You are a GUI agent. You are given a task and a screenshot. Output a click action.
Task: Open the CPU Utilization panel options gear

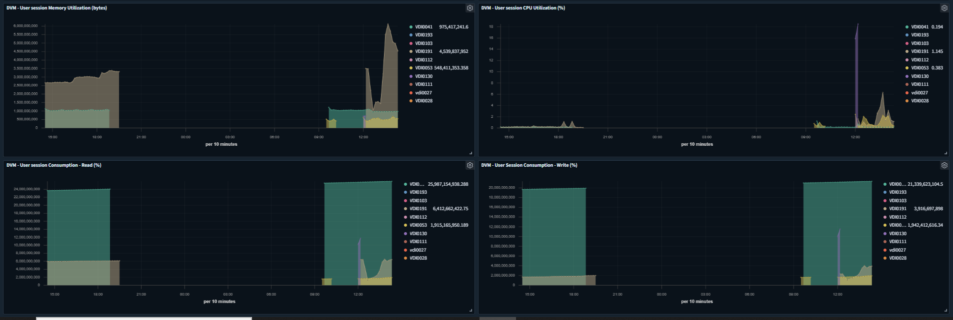[944, 8]
